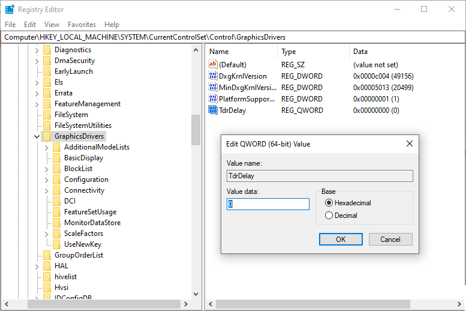
Task: Click the Registry Editor app icon in title bar
Action: click(10, 10)
